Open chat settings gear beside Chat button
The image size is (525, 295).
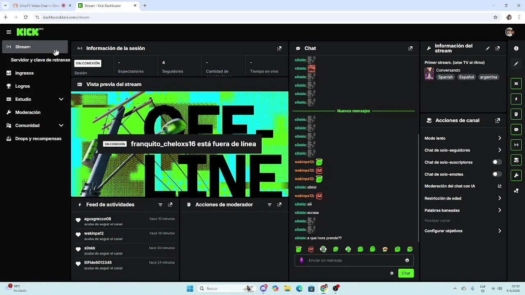392,273
